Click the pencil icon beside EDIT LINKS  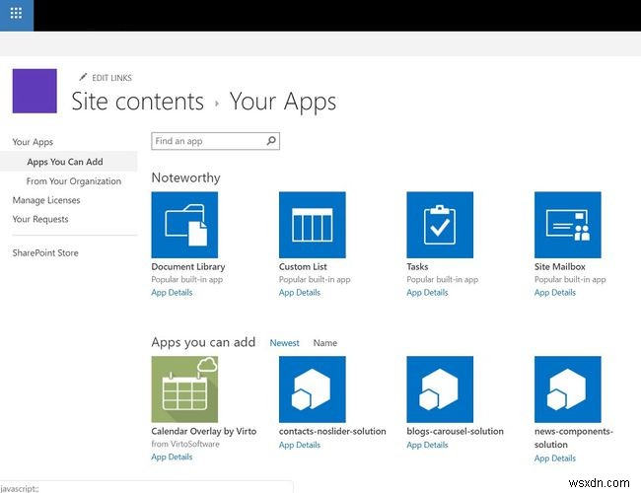pyautogui.click(x=83, y=77)
